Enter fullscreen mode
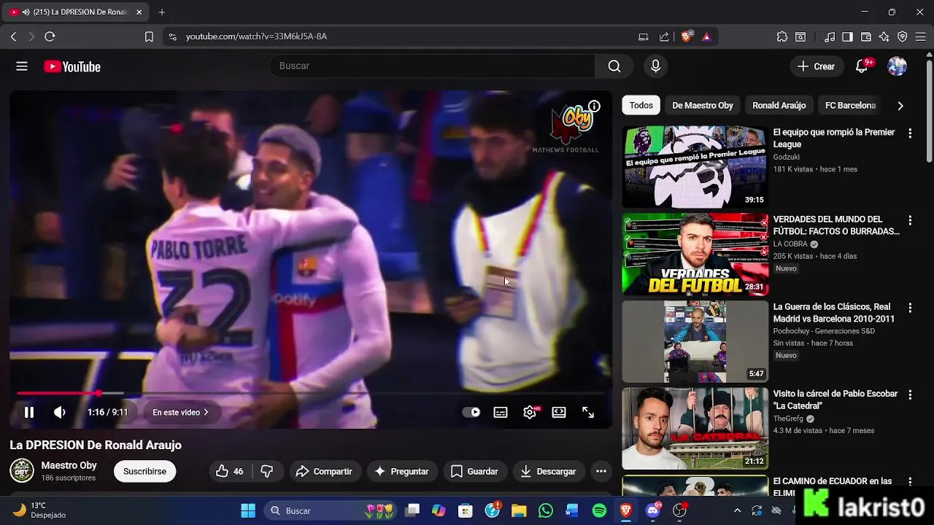The image size is (934, 525). [x=588, y=412]
